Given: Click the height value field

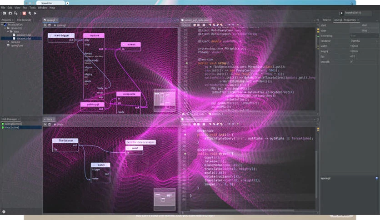Looking at the screenshot, I should pyautogui.click(x=364, y=51).
